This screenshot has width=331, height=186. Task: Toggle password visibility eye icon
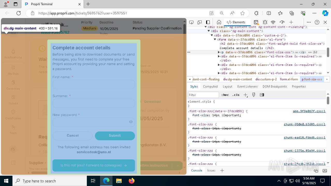131,122
